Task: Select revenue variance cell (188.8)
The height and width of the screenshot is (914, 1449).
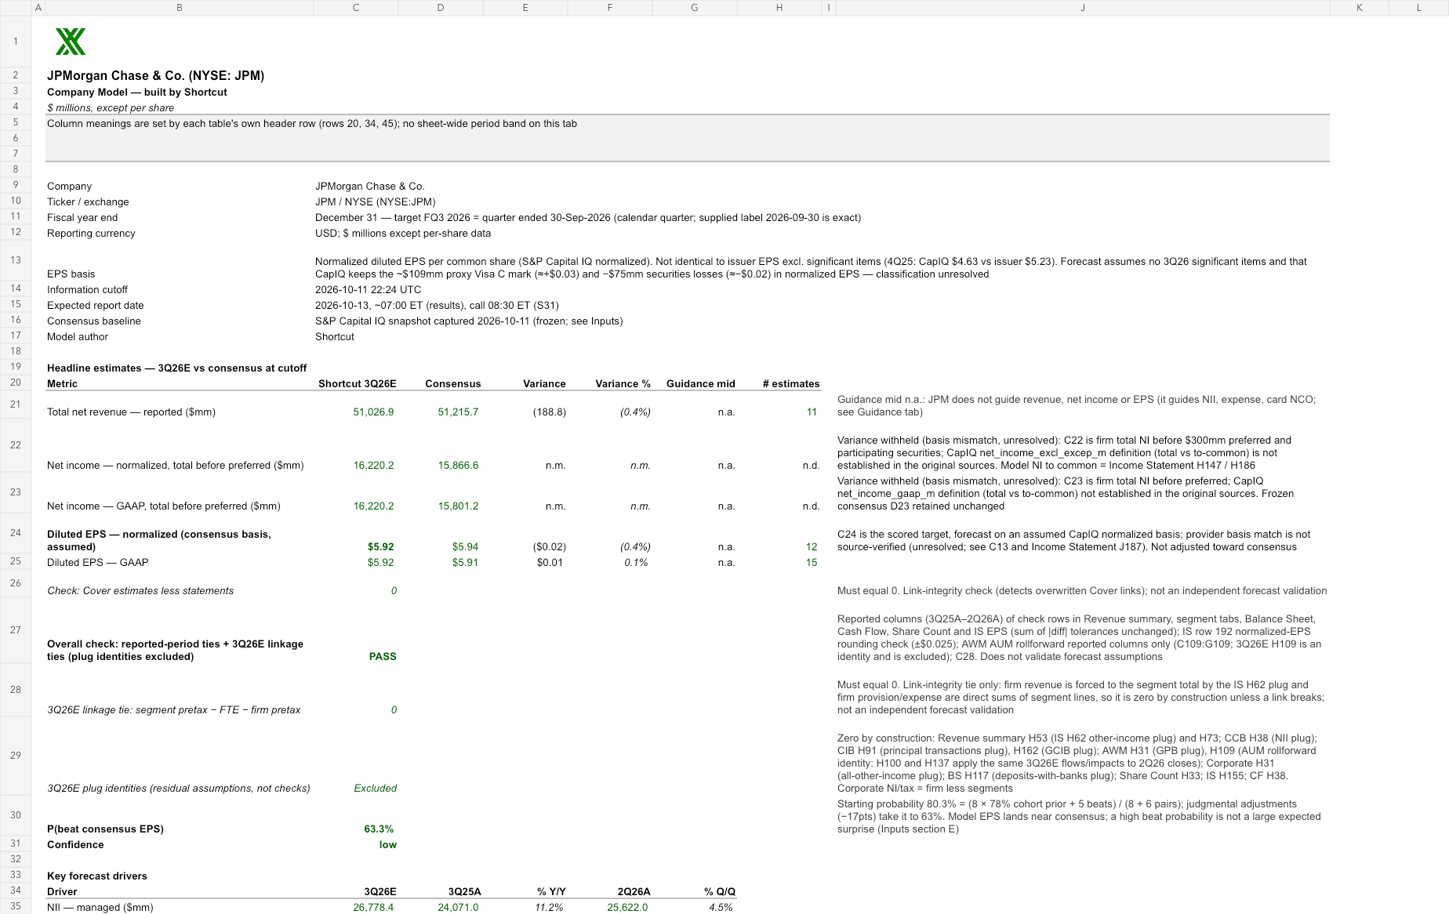Action: tap(550, 412)
